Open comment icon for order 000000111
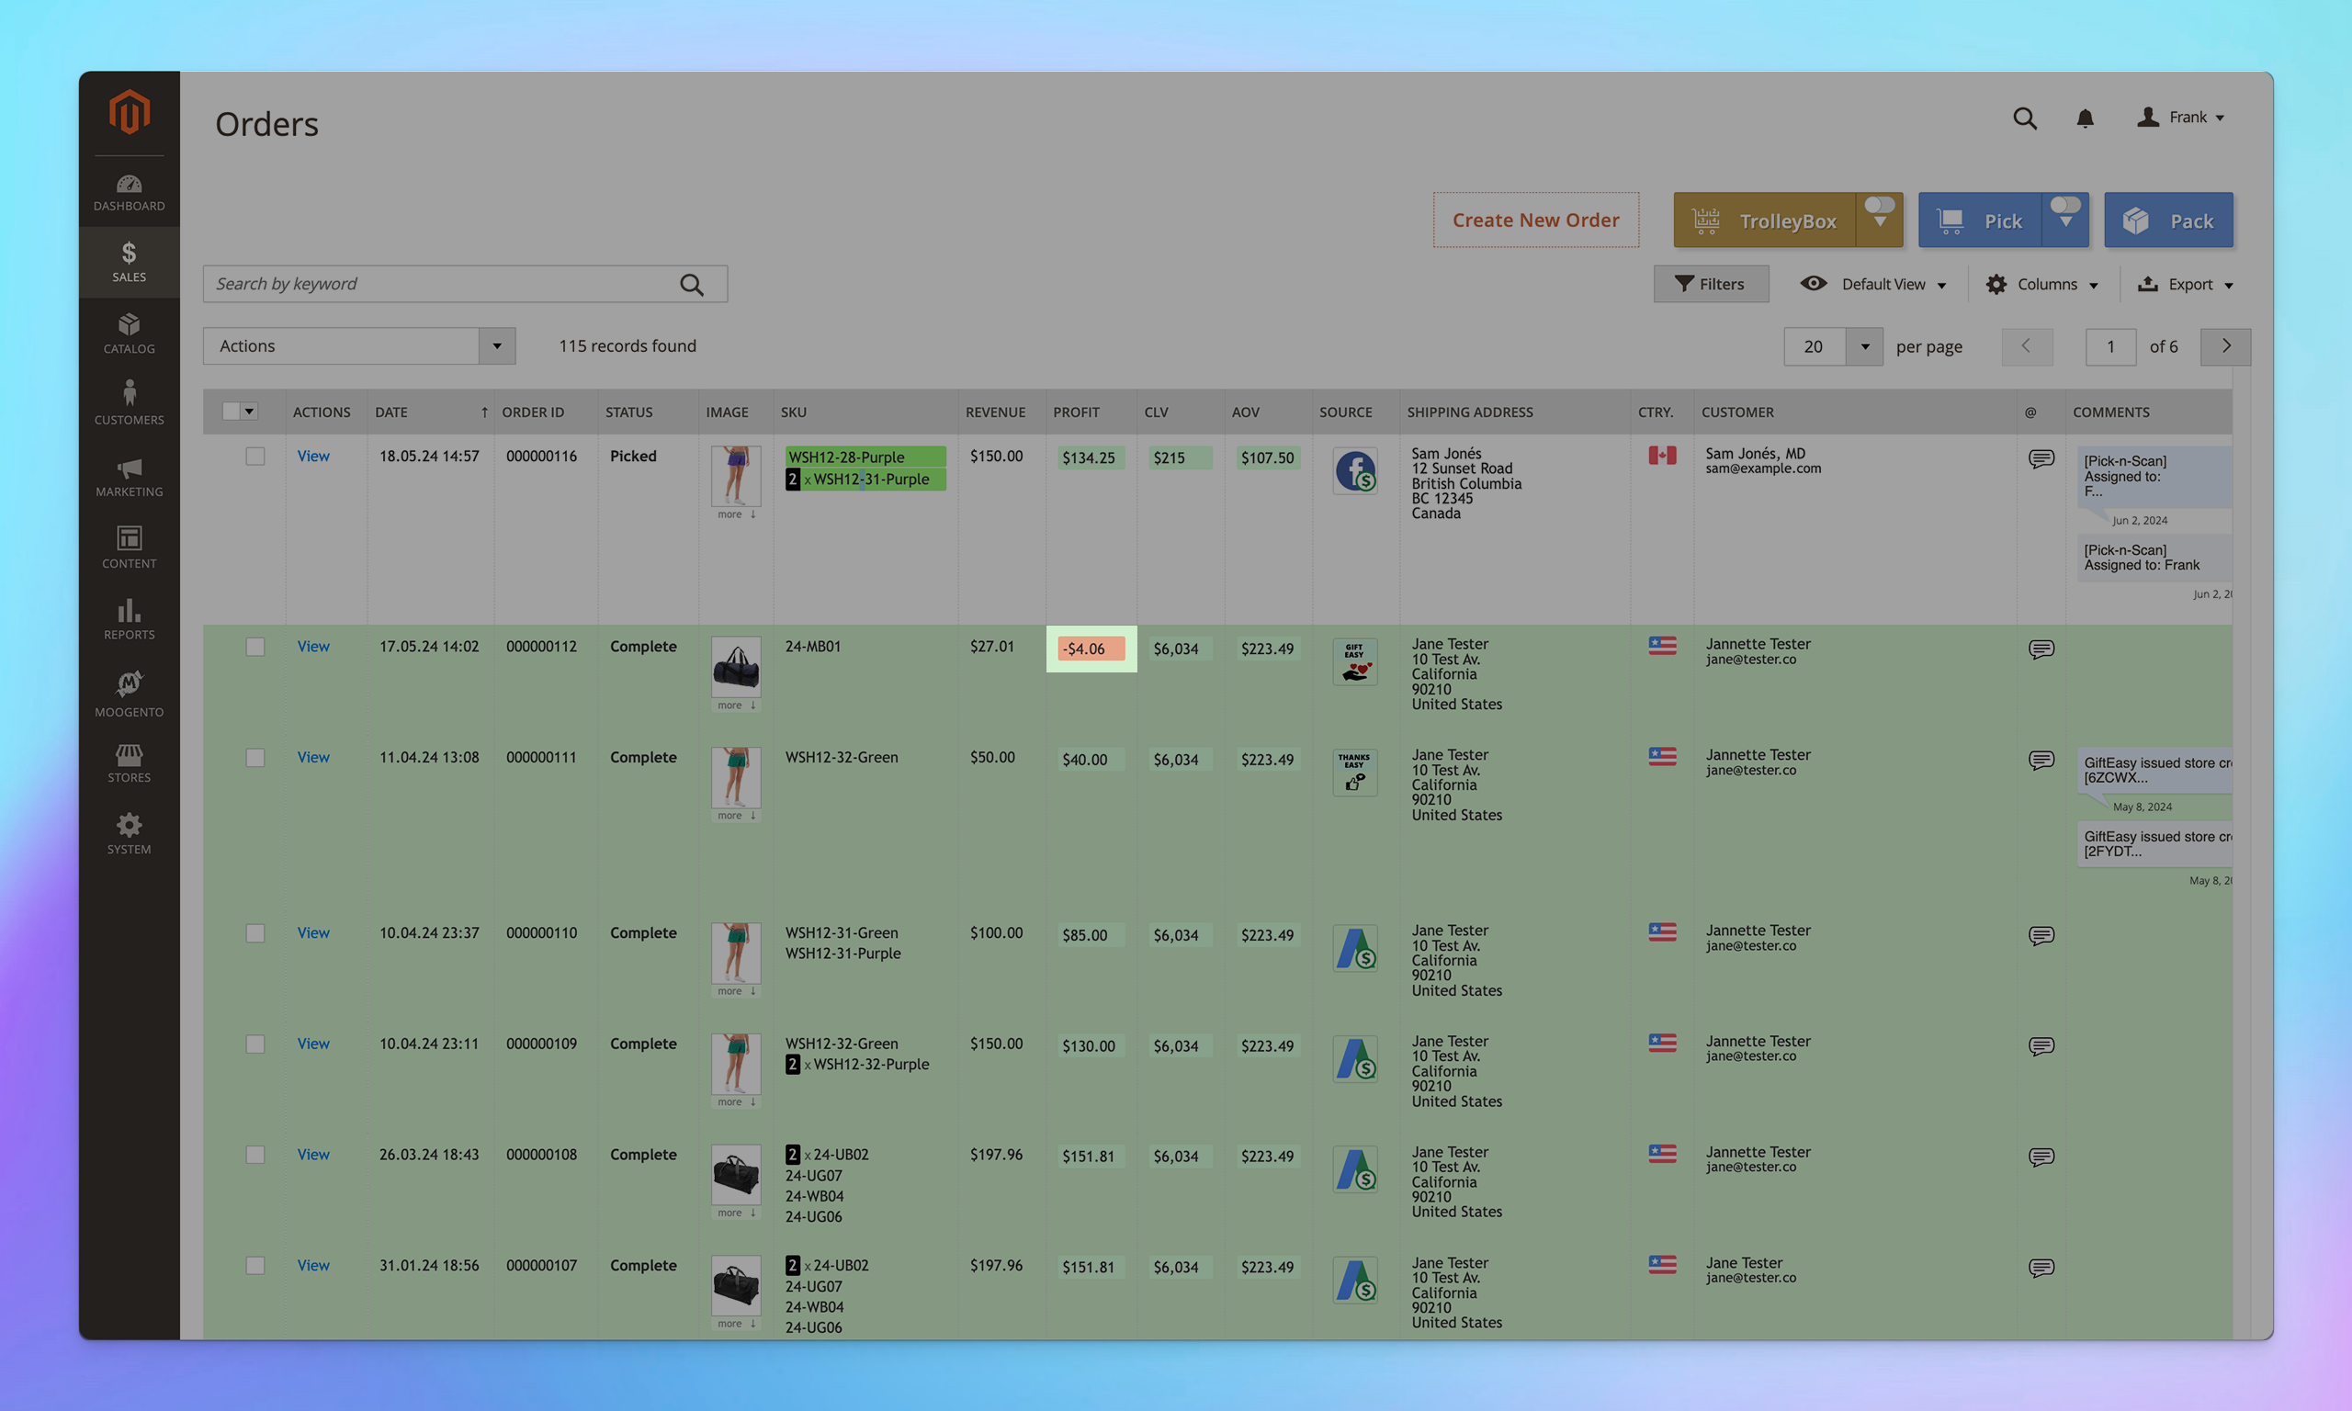Screen dimensions: 2352x1411 2041,760
